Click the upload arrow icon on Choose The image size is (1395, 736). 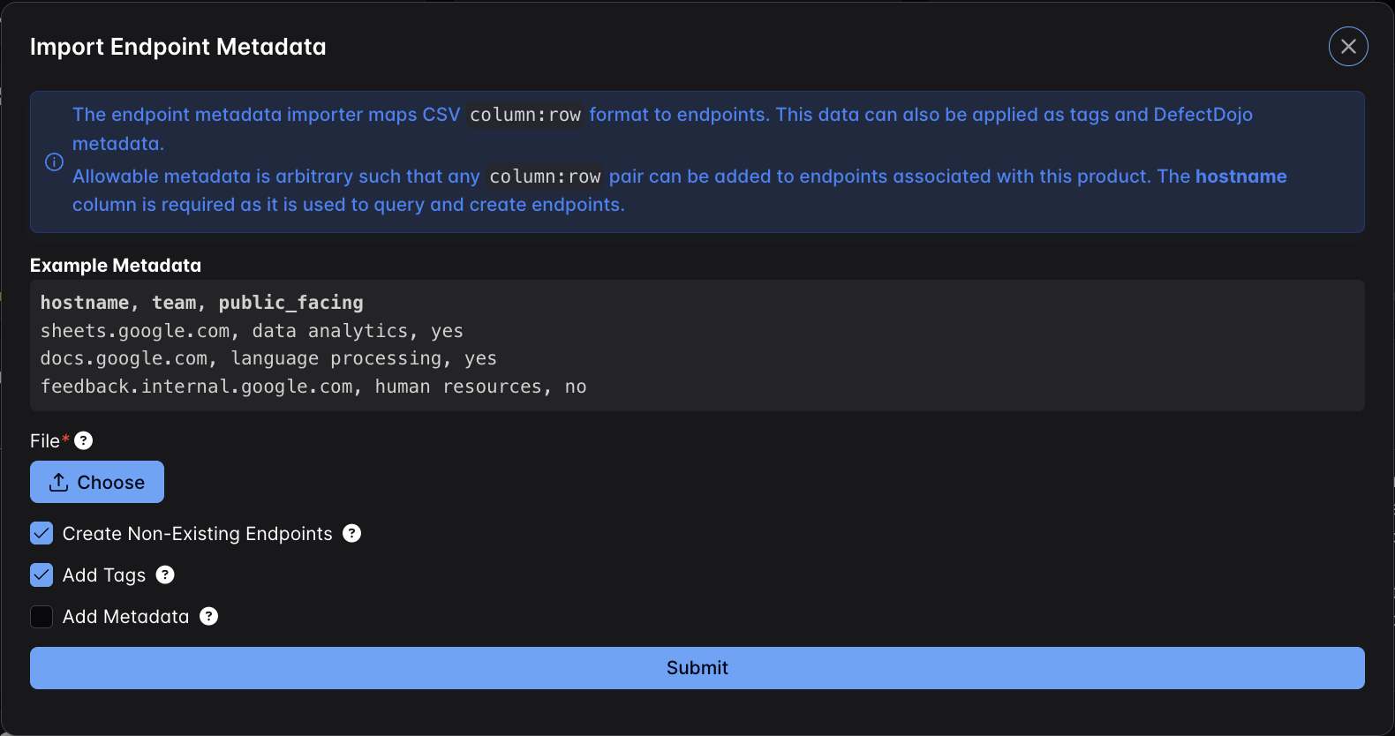click(59, 482)
